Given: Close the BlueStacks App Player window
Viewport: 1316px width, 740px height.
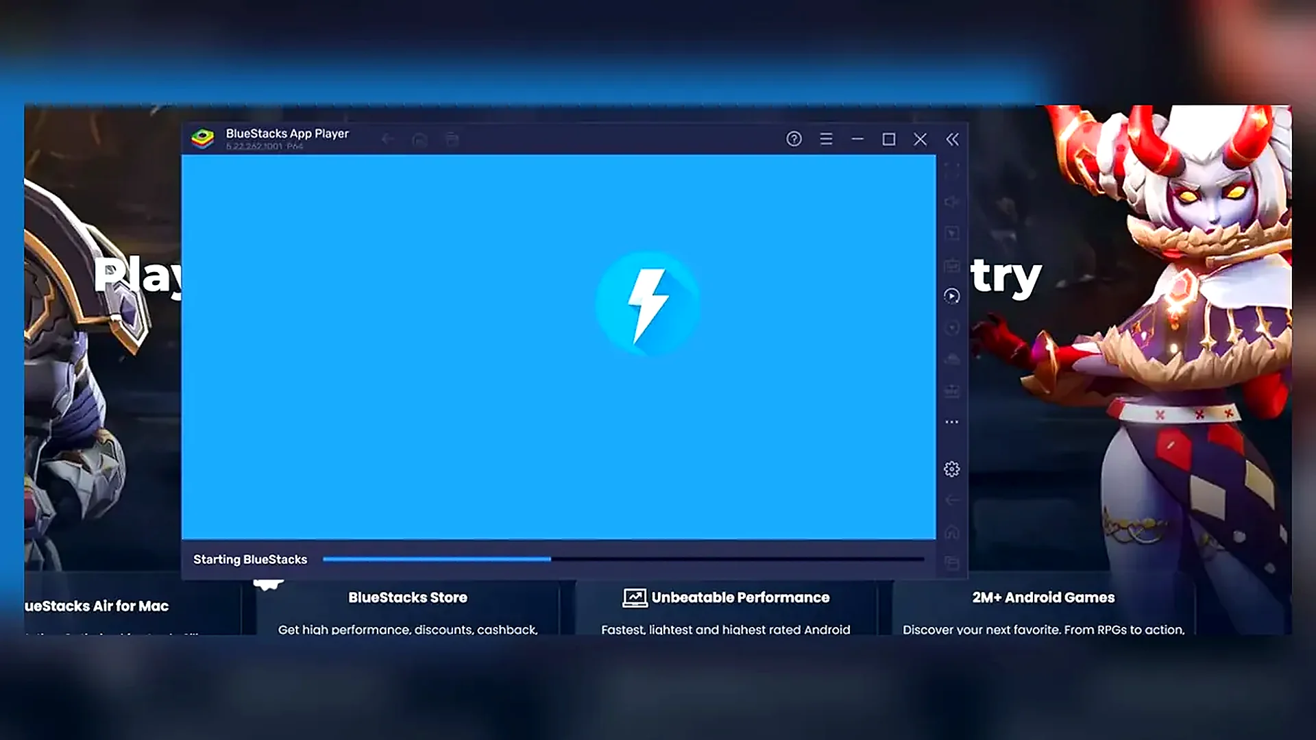Looking at the screenshot, I should point(921,139).
